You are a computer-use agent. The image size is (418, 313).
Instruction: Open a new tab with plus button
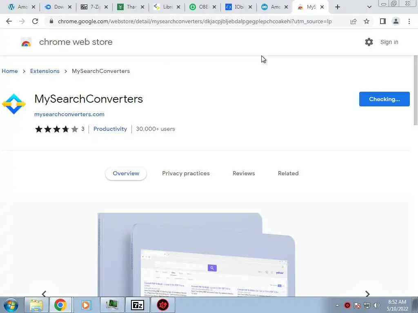338,7
